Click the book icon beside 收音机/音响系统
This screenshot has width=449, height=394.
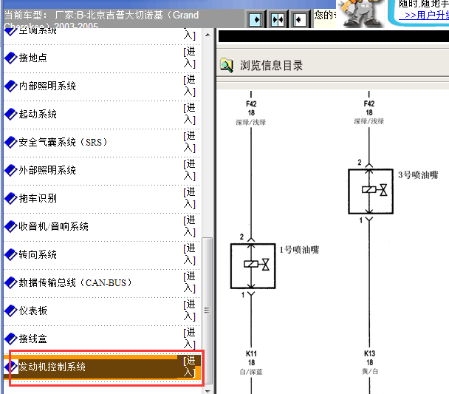[11, 226]
